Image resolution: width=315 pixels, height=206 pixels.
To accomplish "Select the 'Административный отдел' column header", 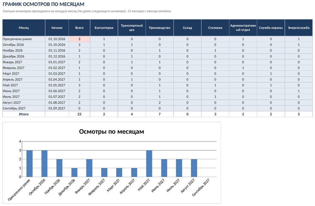I will [243, 28].
